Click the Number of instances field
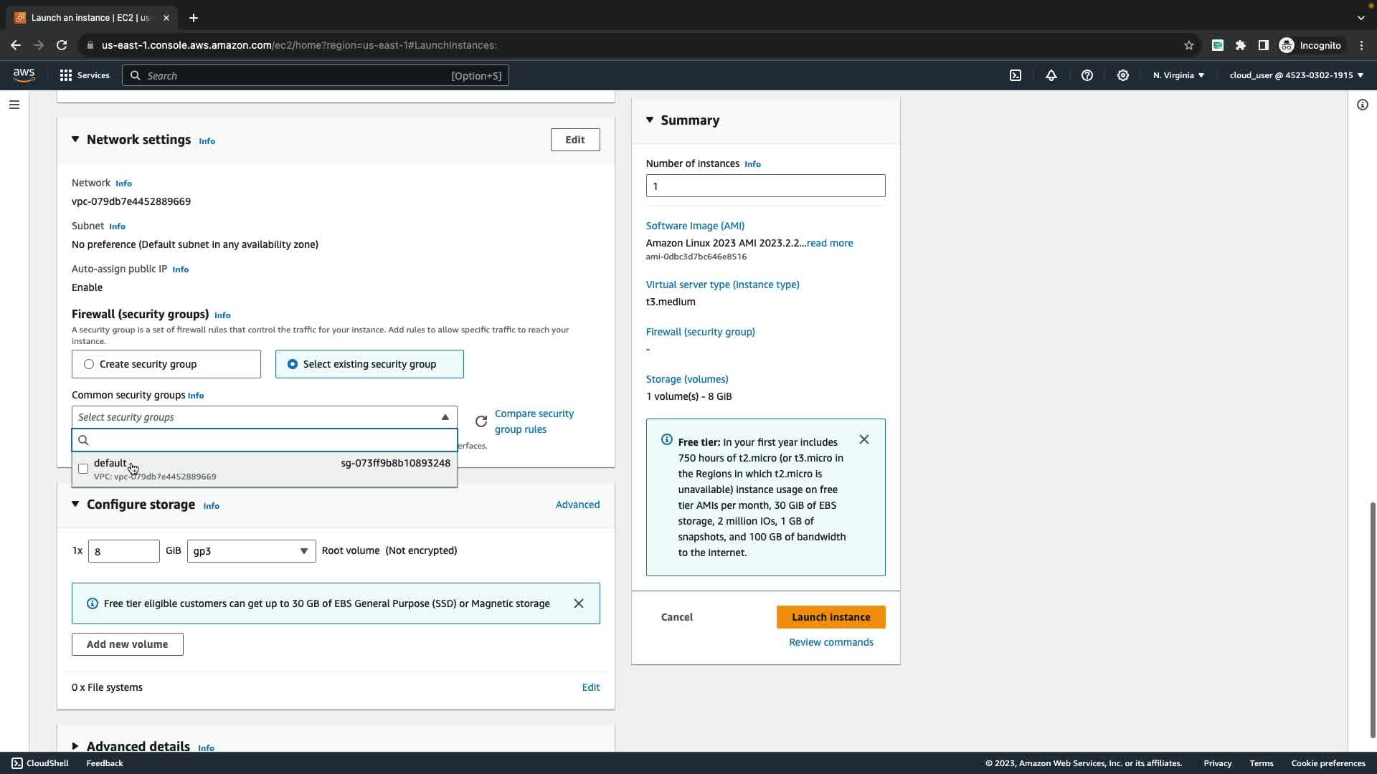The height and width of the screenshot is (774, 1377). pyautogui.click(x=765, y=186)
